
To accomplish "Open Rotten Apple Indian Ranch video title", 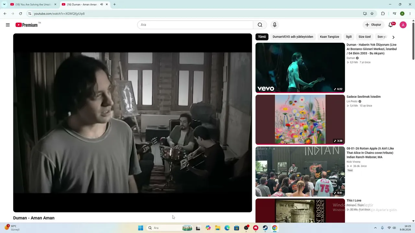I will [x=370, y=153].
